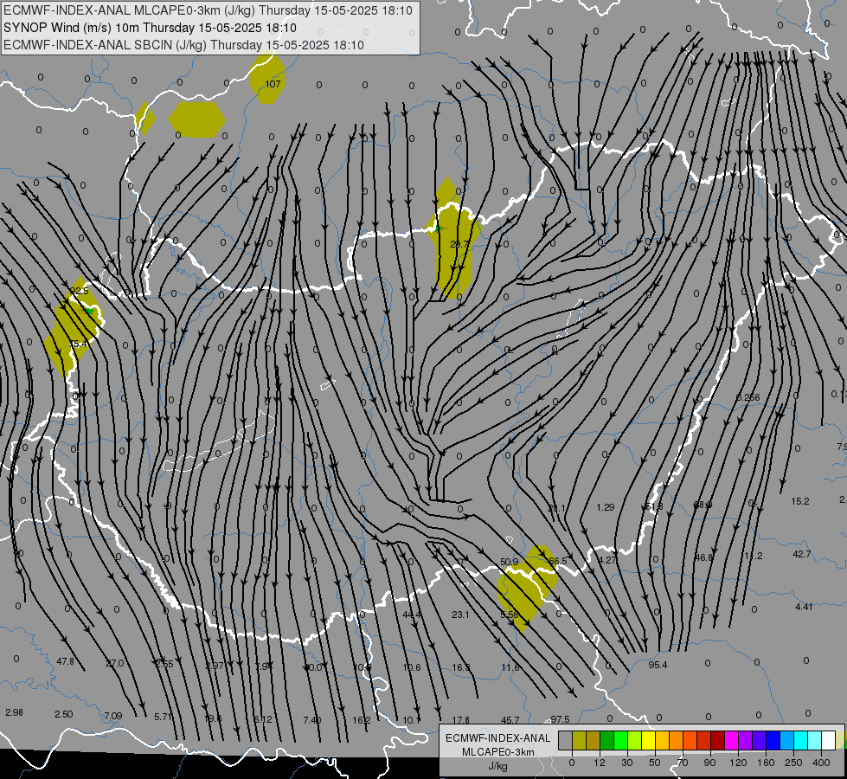This screenshot has width=847, height=779.
Task: Select the white legend swatch
Action: 828,741
